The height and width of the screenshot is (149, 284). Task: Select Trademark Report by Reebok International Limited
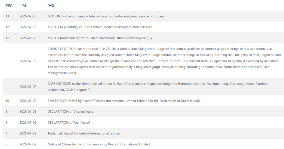pos(84,133)
